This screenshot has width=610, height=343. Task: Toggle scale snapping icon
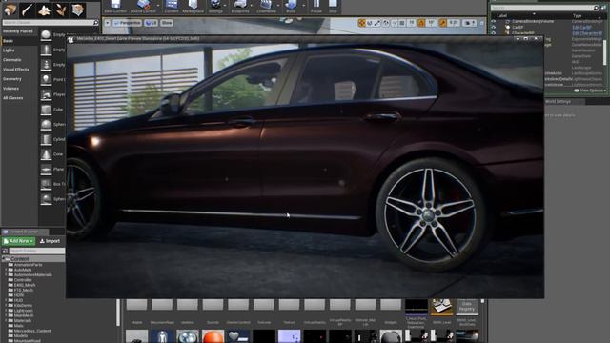(443, 23)
